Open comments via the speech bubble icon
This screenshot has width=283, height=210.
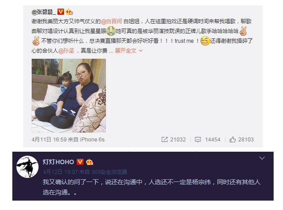click(198, 139)
